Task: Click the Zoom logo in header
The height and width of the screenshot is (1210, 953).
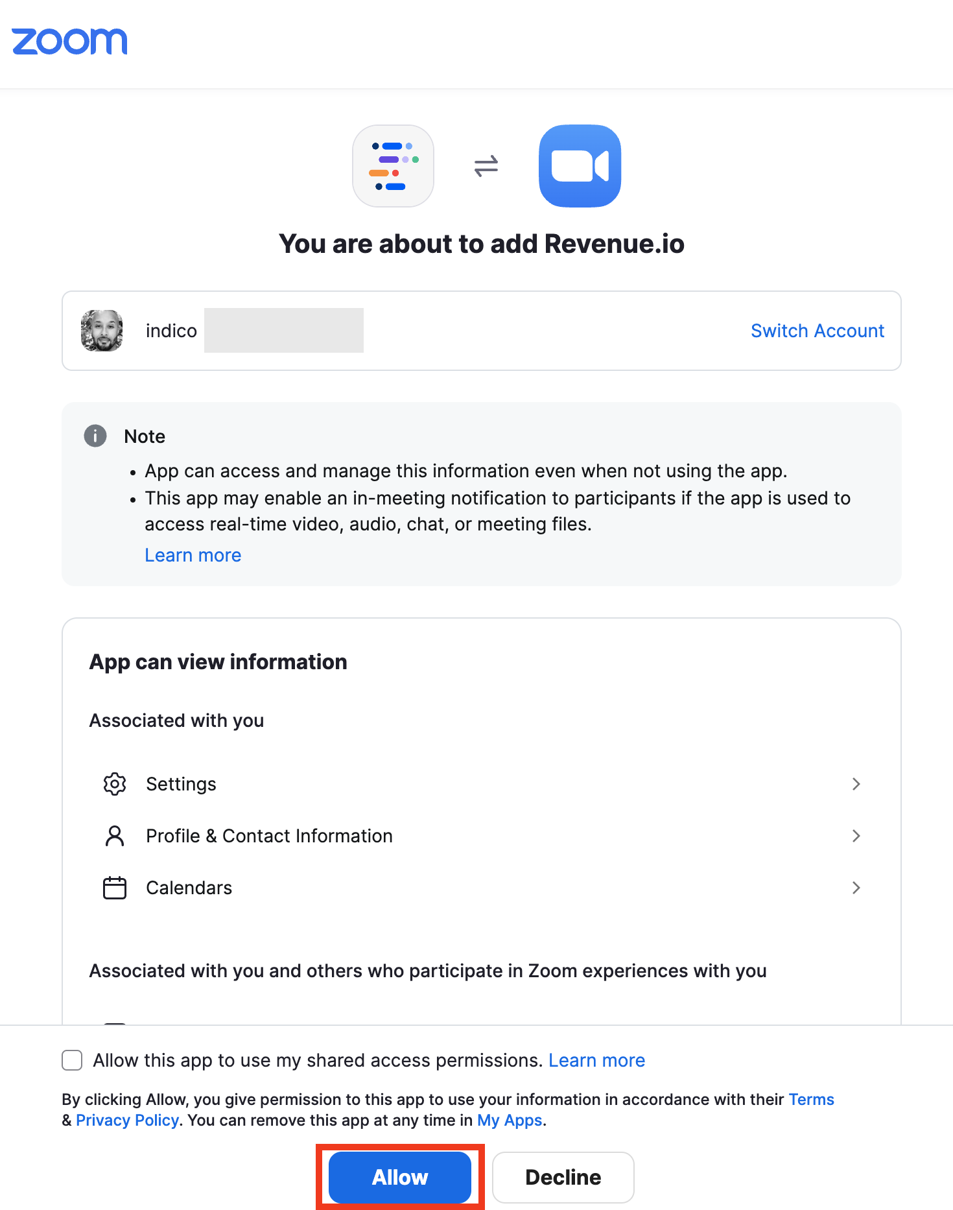Action: pyautogui.click(x=69, y=42)
